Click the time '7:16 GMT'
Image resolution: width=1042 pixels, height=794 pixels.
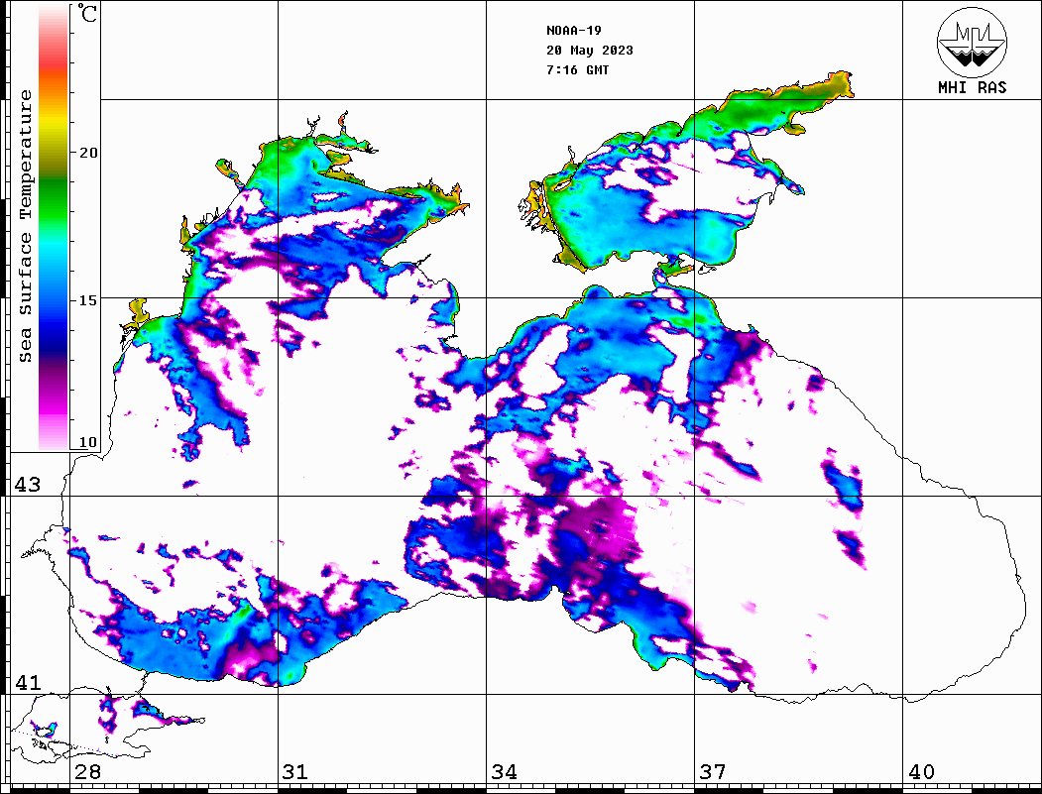click(x=577, y=70)
